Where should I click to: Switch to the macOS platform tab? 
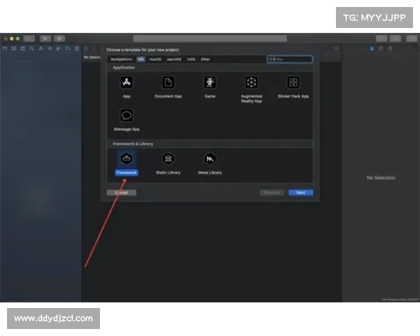[x=155, y=59]
